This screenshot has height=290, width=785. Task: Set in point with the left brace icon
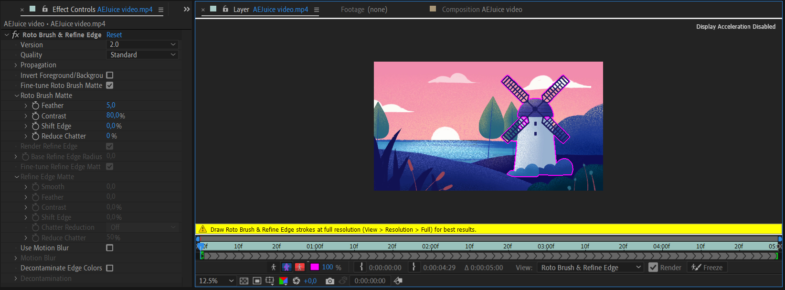361,267
